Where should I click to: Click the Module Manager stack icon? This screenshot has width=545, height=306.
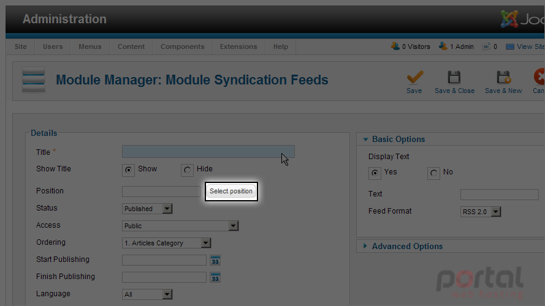pyautogui.click(x=33, y=80)
